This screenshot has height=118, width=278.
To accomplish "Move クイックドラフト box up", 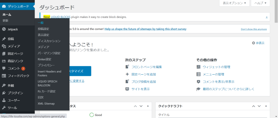I will tap(254, 106).
